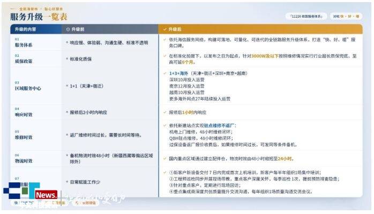
Task: Click the checkmark icon before ①新客户新设备交付
Action: pos(165,172)
